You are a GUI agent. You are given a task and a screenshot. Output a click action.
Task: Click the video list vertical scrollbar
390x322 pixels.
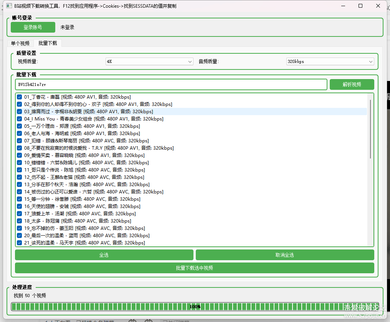point(370,129)
